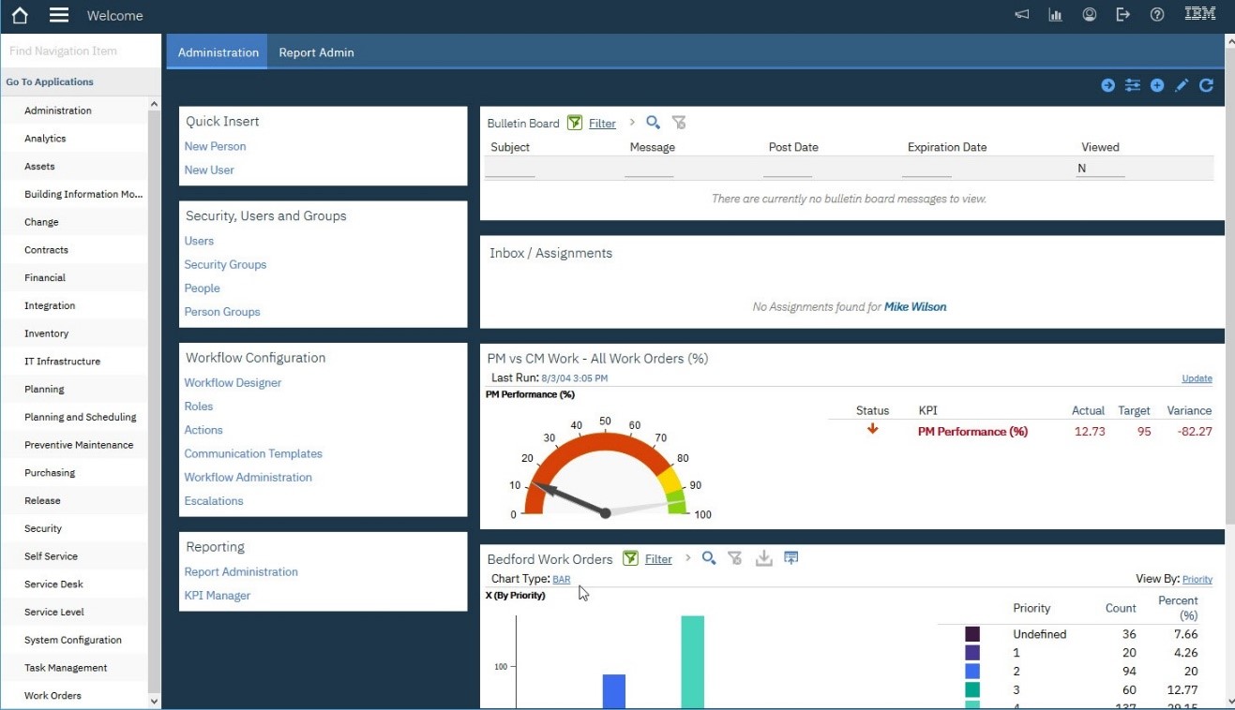Click the PM Performance gauge dial
The width and height of the screenshot is (1235, 710).
click(605, 468)
